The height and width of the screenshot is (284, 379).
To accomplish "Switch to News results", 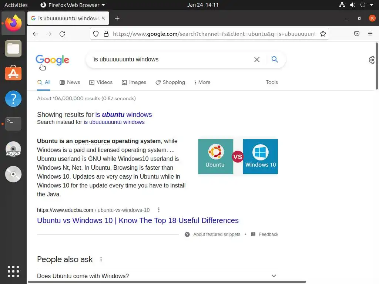I will (70, 82).
